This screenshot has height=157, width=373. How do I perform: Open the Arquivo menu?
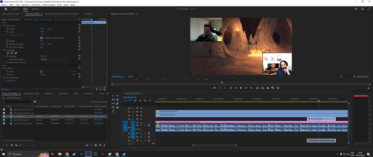click(4, 5)
